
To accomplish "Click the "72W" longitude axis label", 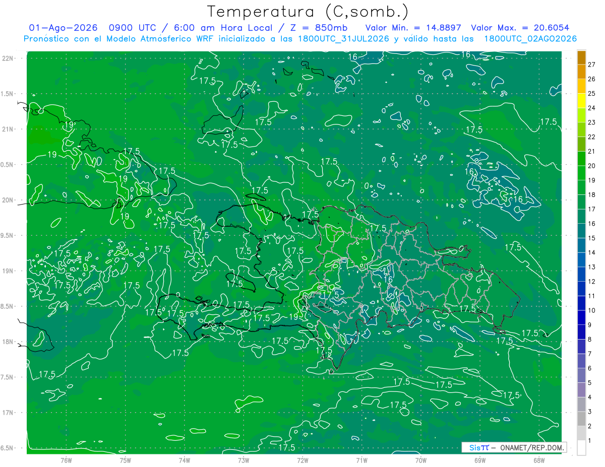I will pos(302,460).
